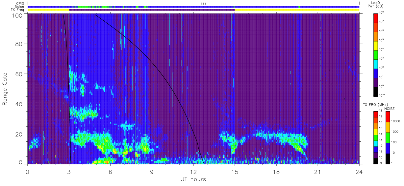404x186 pixels.
Task: Select the UT hours x-axis title
Action: pos(193,179)
